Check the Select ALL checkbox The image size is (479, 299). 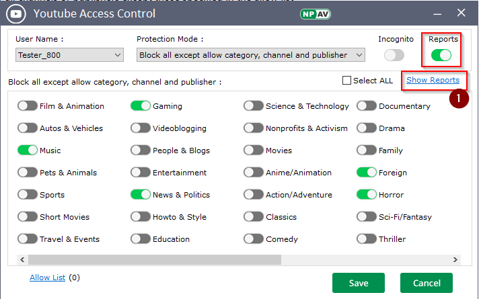click(347, 81)
